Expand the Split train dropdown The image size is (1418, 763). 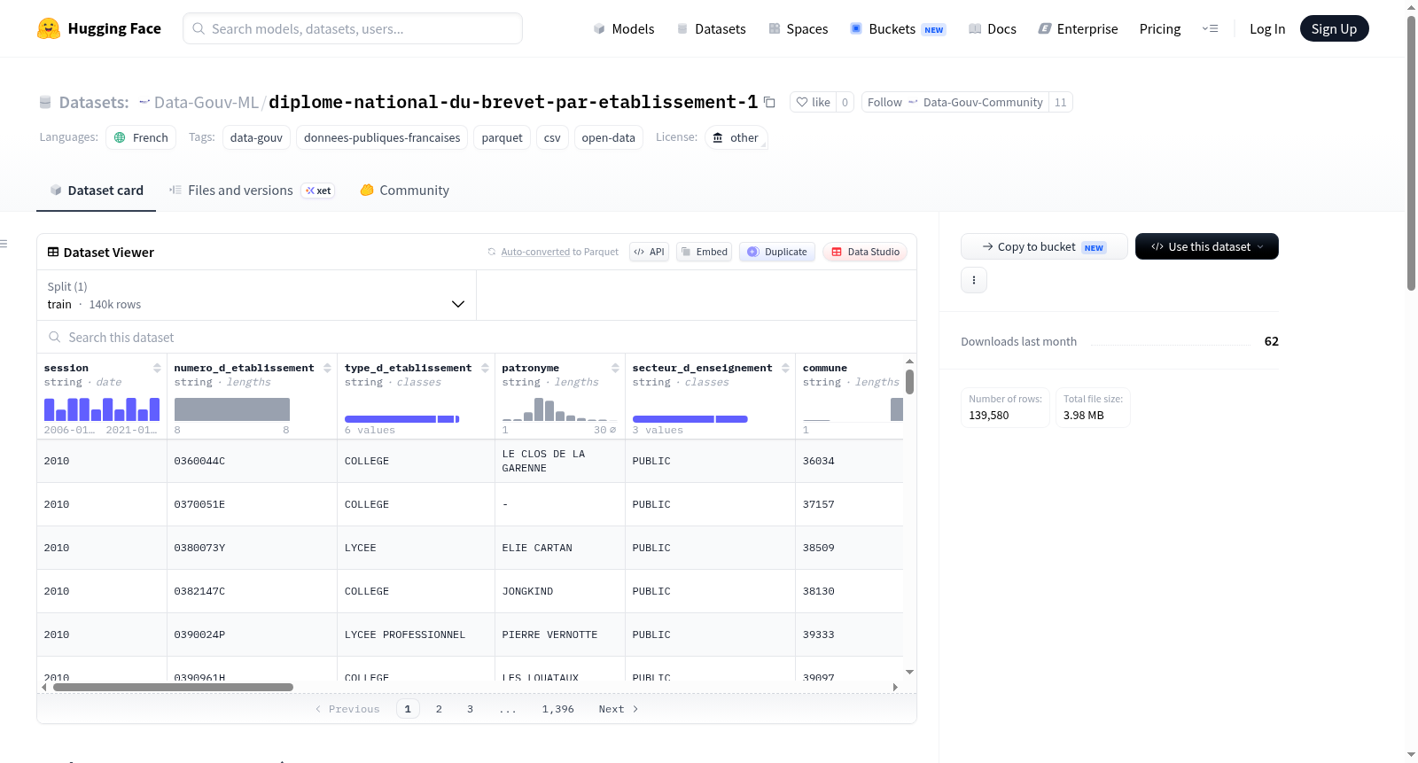tap(257, 295)
